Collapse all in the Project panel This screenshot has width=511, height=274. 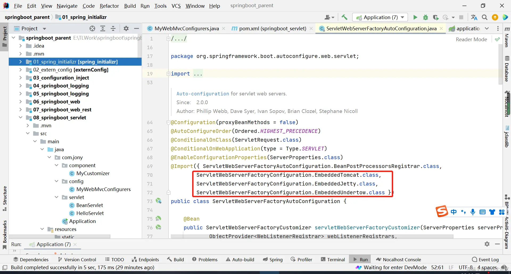[113, 28]
